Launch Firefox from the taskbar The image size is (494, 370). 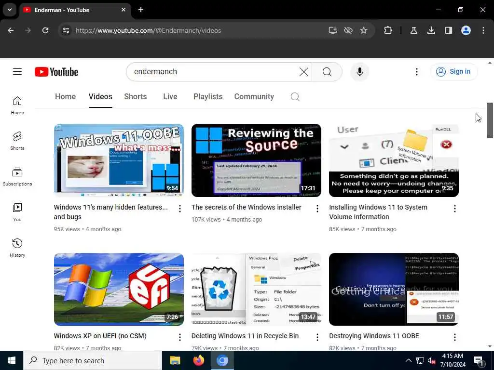[198, 360]
